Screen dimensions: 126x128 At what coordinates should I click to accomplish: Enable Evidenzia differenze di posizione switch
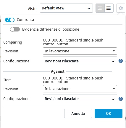click(15, 29)
